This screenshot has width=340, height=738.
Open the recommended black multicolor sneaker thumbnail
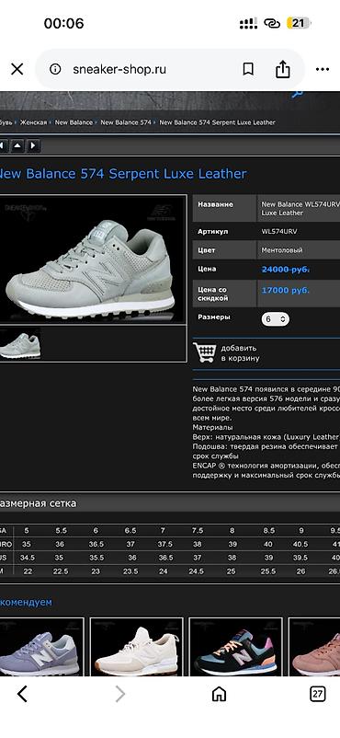[235, 647]
